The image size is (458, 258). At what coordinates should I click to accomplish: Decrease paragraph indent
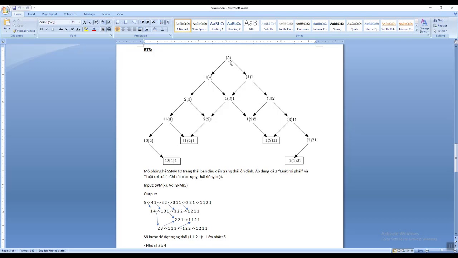point(142,22)
